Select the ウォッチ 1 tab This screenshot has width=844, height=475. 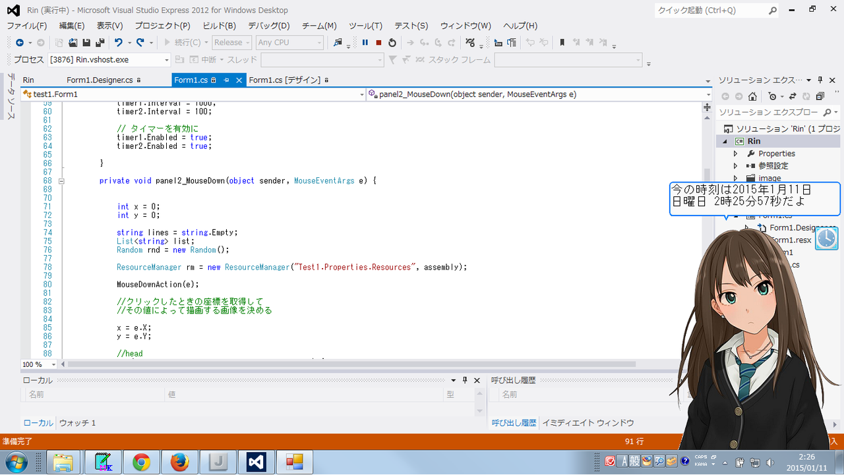coord(77,423)
